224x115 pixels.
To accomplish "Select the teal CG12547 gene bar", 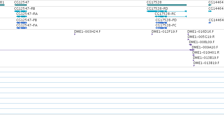I will [21, 5].
